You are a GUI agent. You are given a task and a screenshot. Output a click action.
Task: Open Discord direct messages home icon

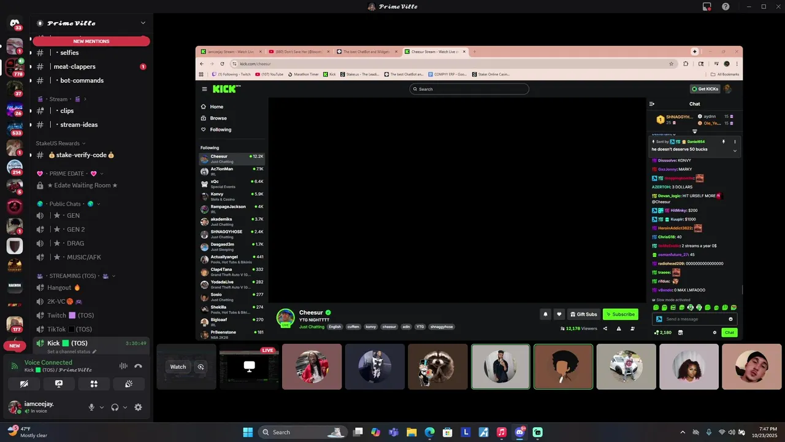pos(15,23)
